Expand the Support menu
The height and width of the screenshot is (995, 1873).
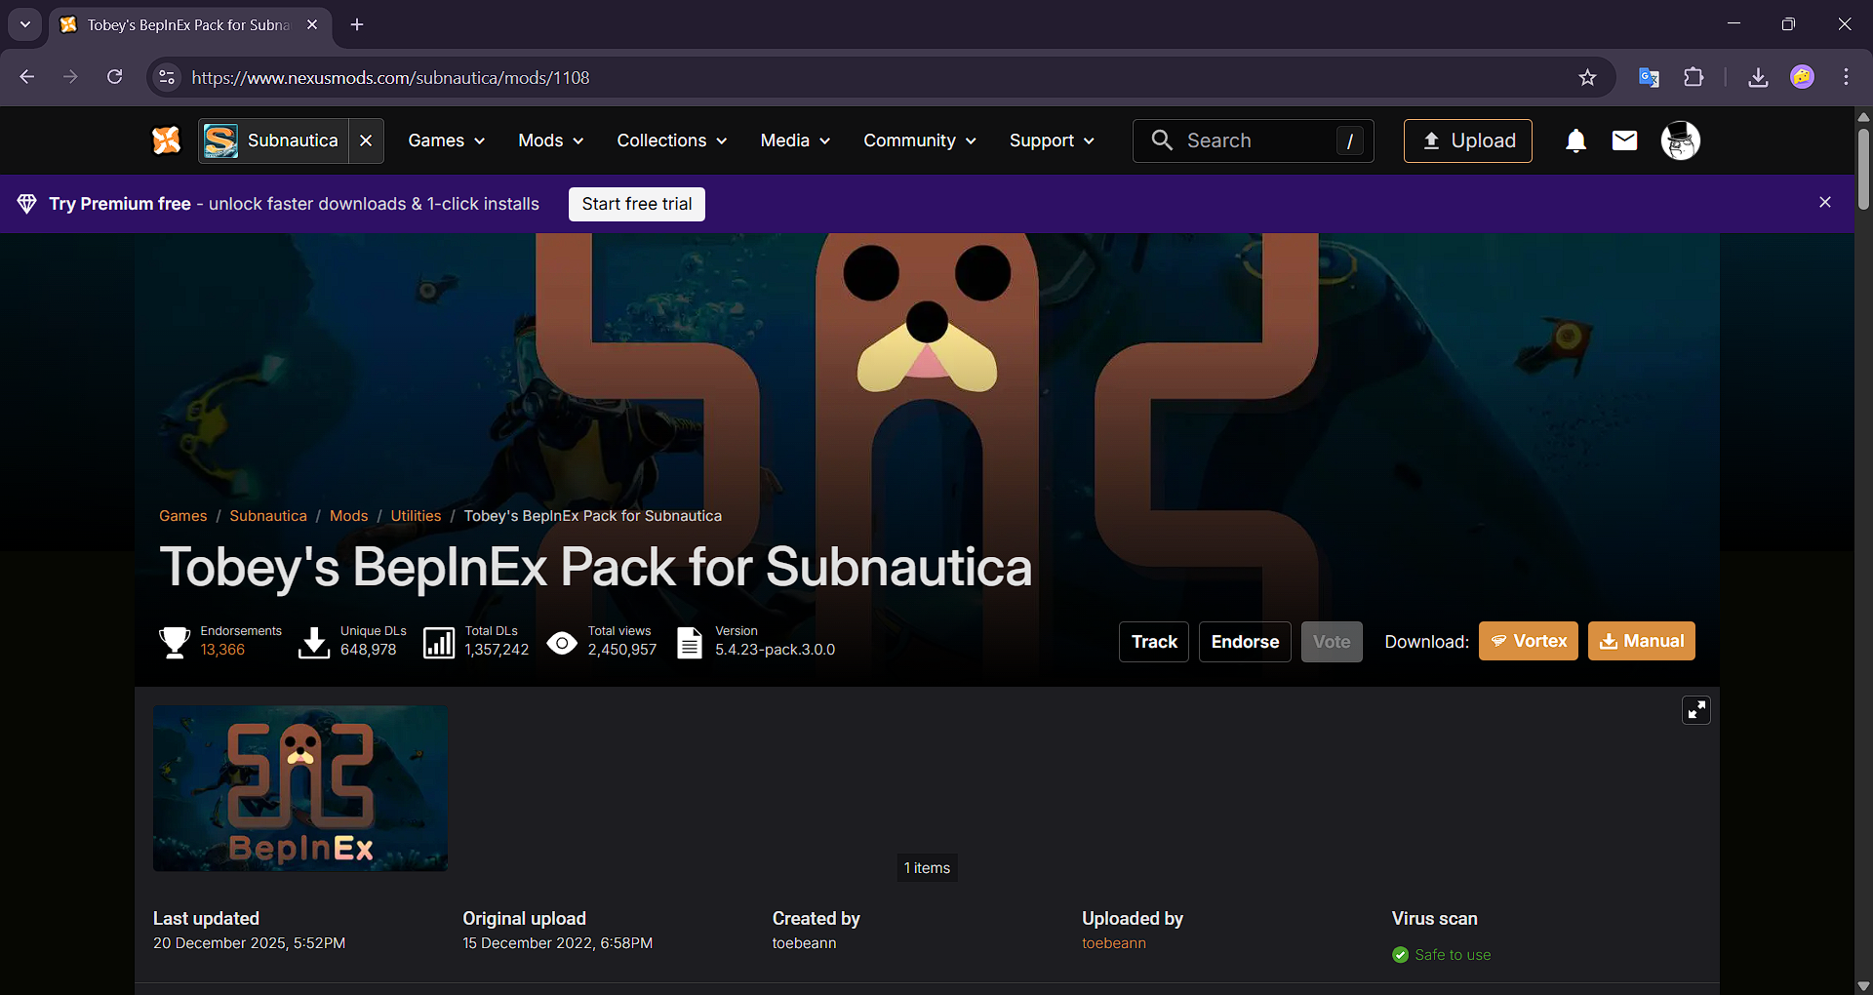point(1052,140)
